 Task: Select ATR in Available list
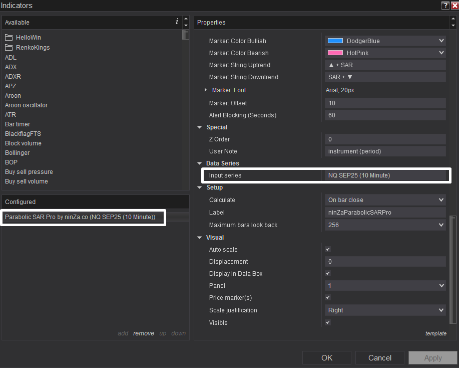pyautogui.click(x=11, y=115)
